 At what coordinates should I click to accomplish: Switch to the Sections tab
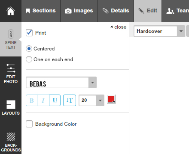point(41,11)
